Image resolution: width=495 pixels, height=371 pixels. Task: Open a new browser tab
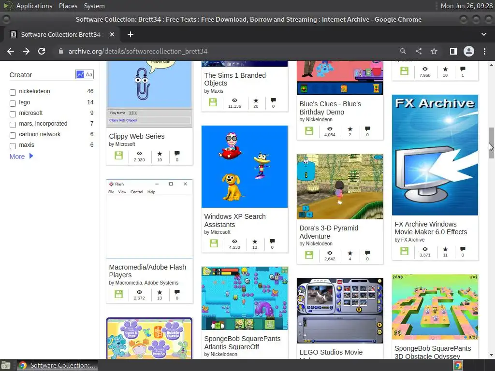click(x=131, y=34)
